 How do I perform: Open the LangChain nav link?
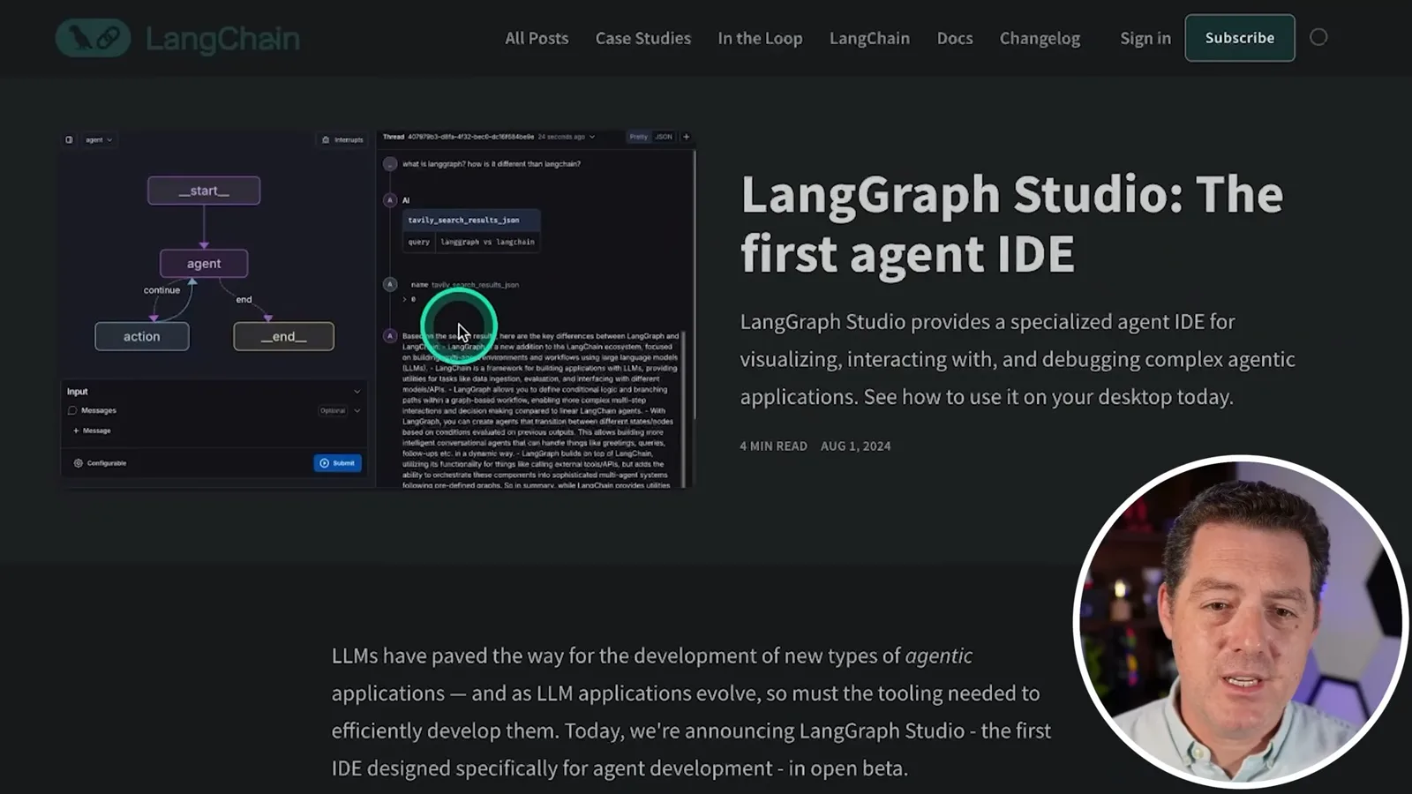(x=869, y=38)
